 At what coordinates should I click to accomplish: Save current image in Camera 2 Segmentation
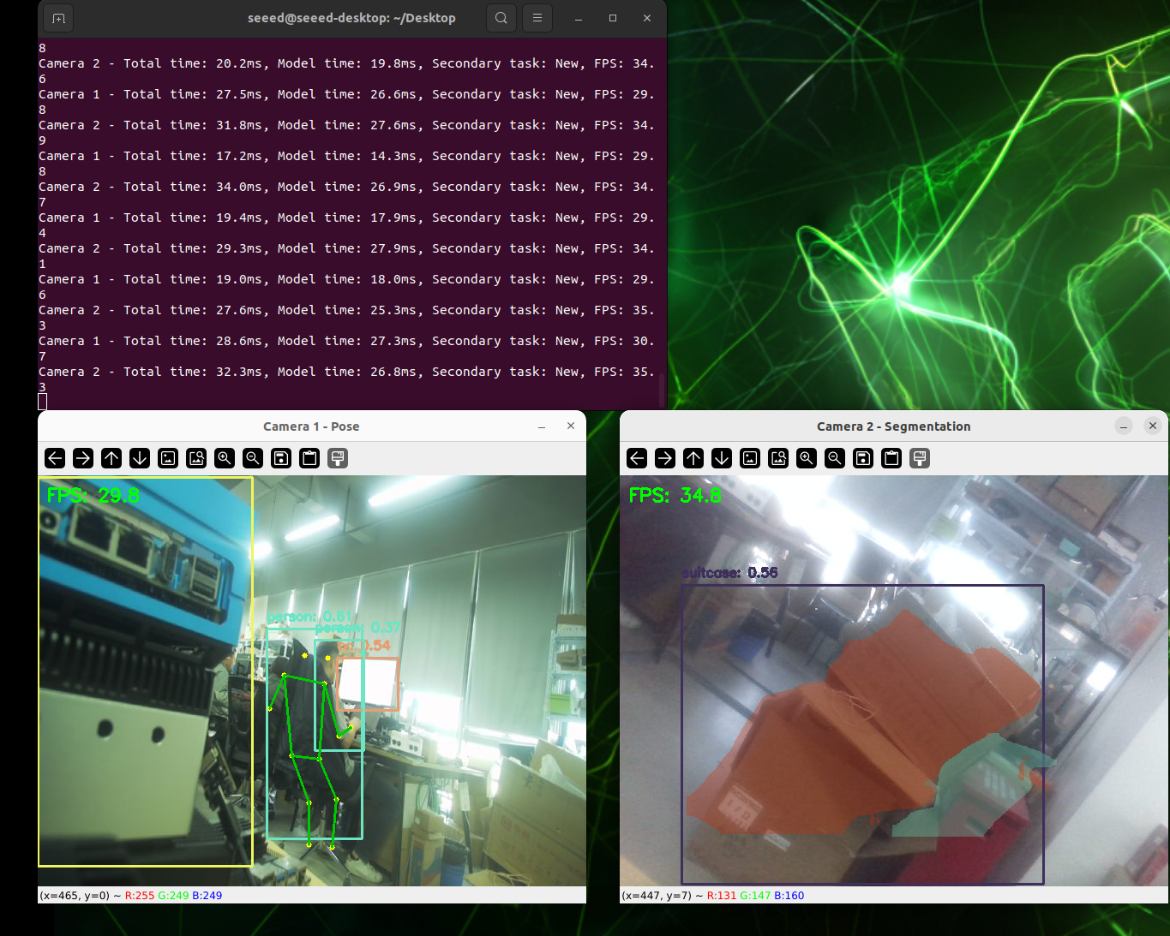point(863,458)
